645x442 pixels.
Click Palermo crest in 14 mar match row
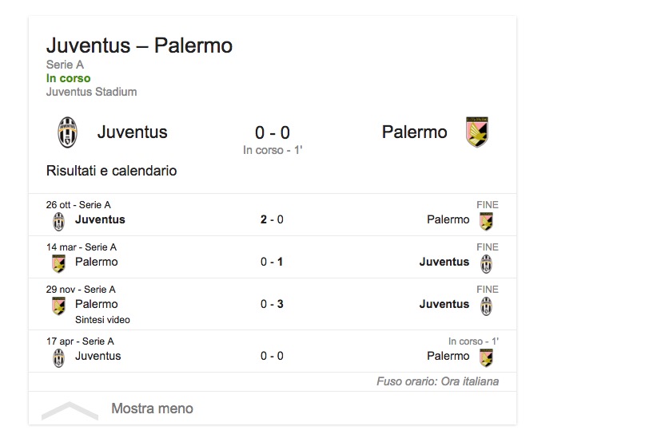(58, 263)
